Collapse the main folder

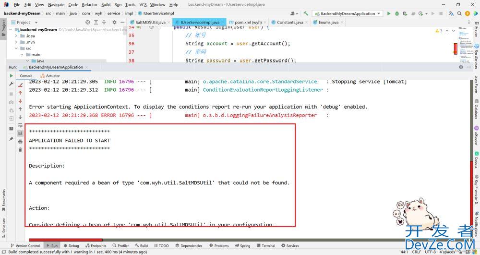tap(22, 54)
